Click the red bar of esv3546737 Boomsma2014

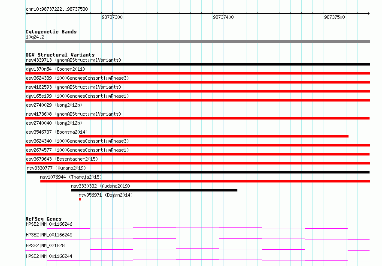pyautogui.click(x=214, y=136)
